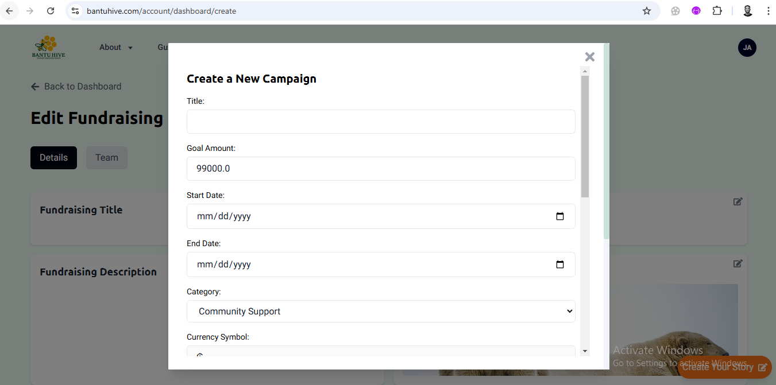776x385 pixels.
Task: Open the Start Date calendar picker icon
Action: tap(560, 216)
